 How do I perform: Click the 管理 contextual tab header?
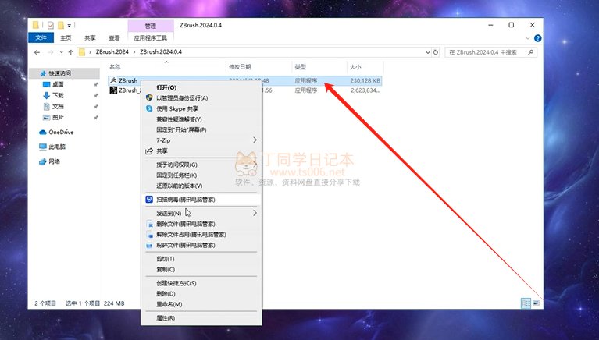151,26
